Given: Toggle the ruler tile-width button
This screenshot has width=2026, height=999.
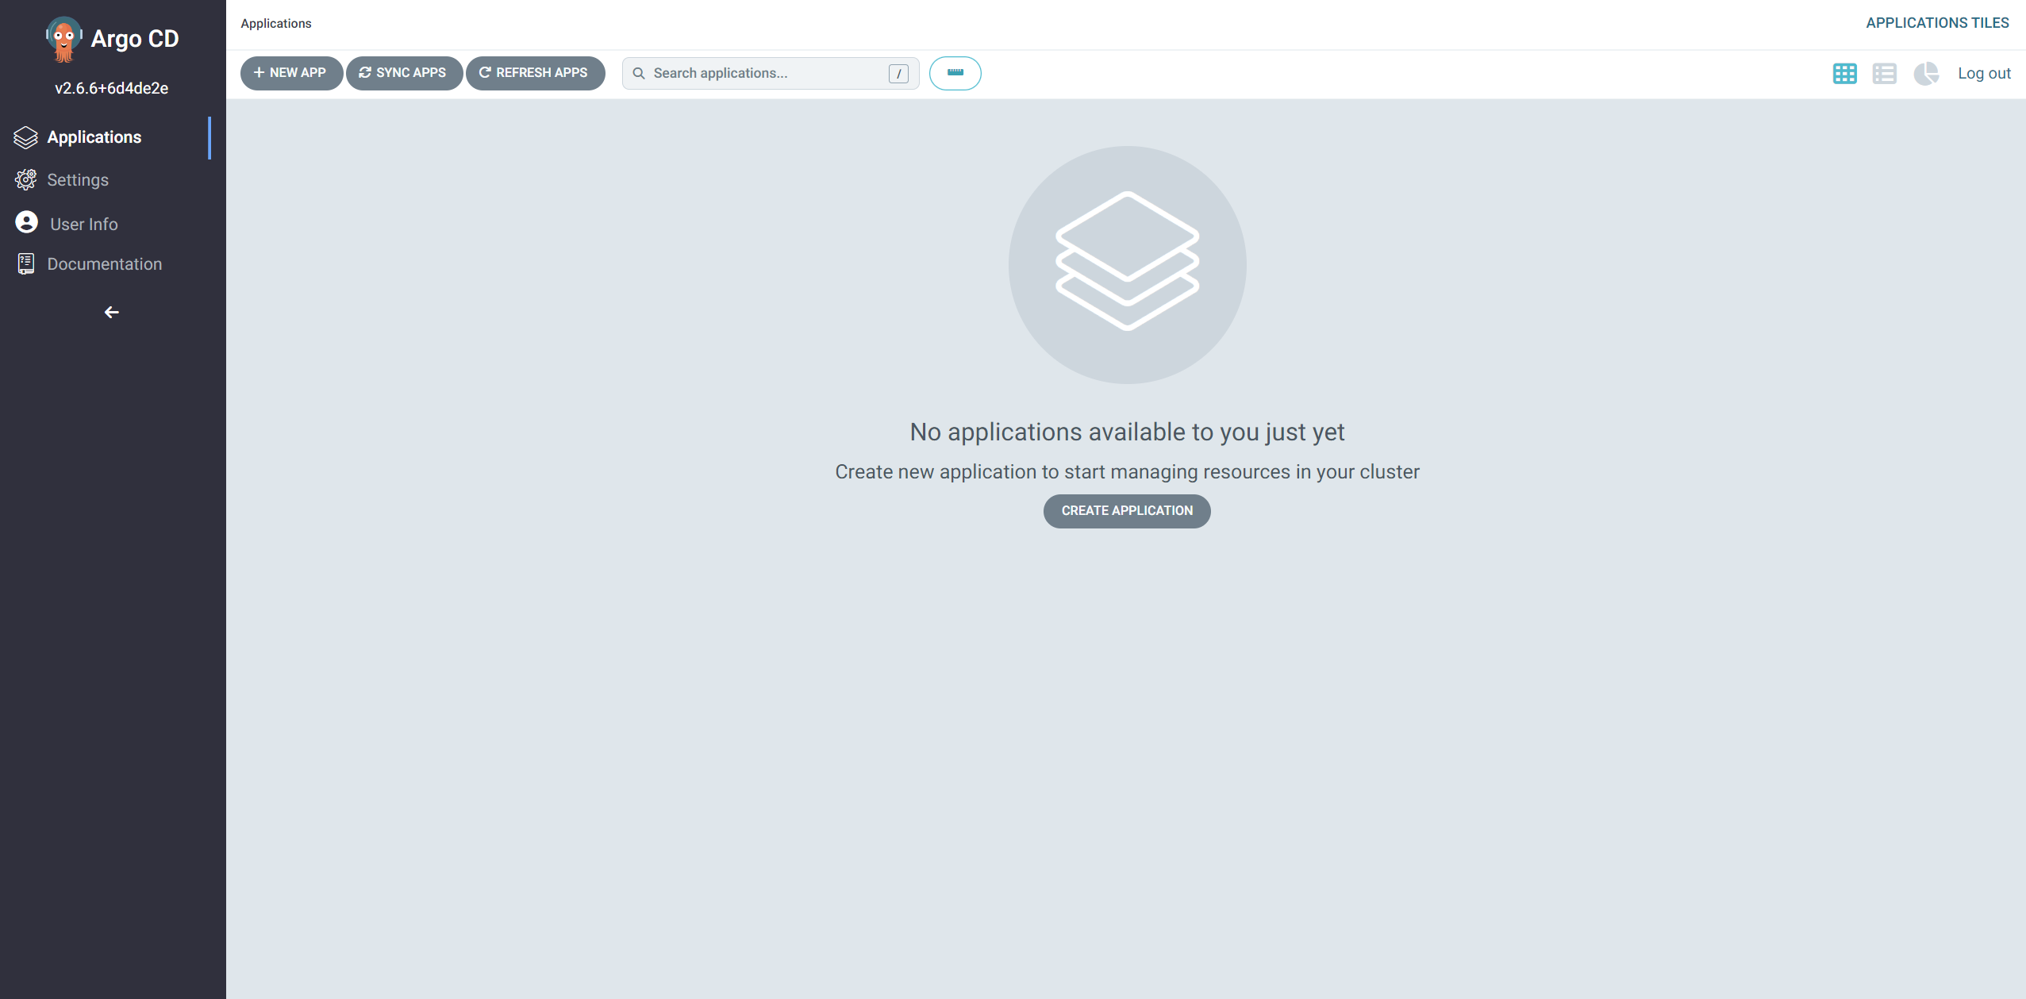Looking at the screenshot, I should click(x=955, y=73).
